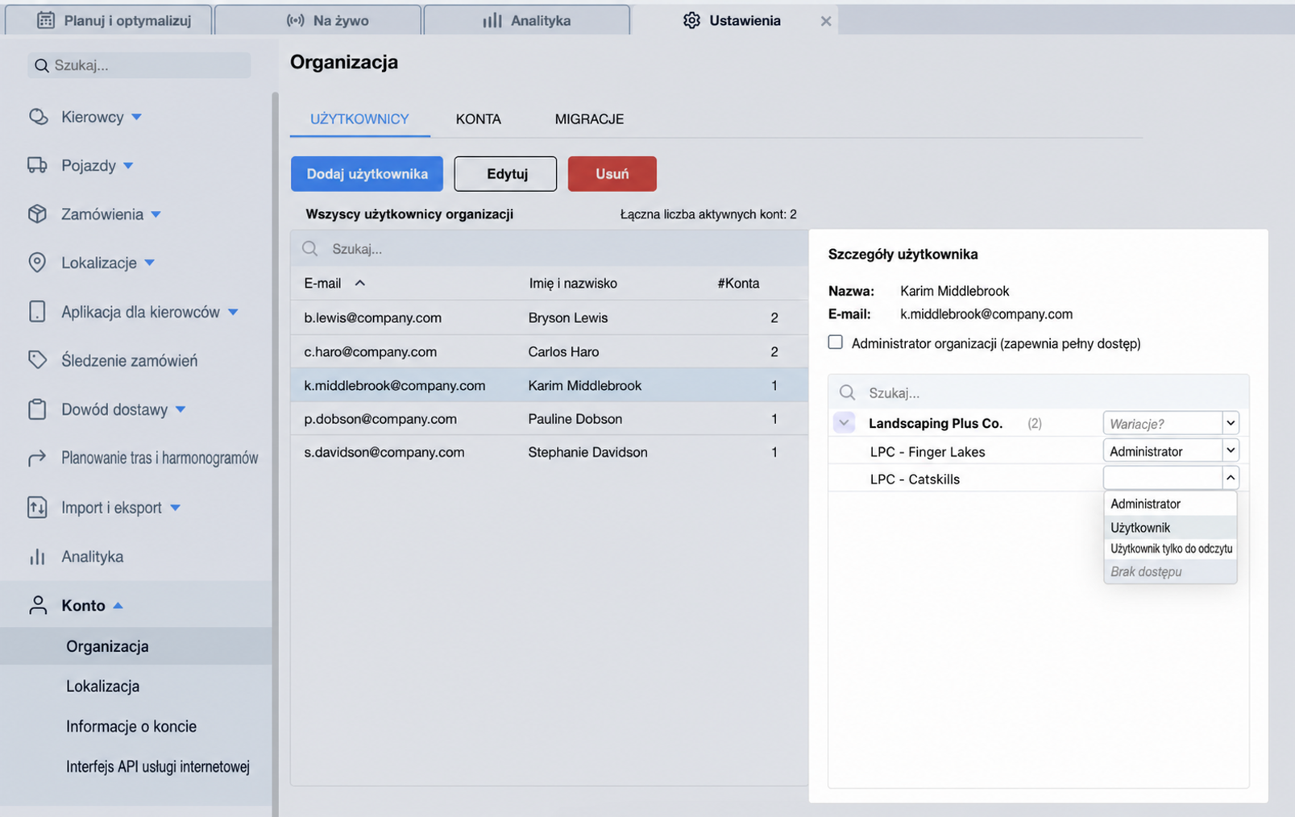Expand the Import i eksport arrow

[176, 508]
